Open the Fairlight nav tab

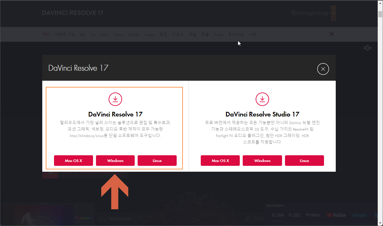[134, 35]
